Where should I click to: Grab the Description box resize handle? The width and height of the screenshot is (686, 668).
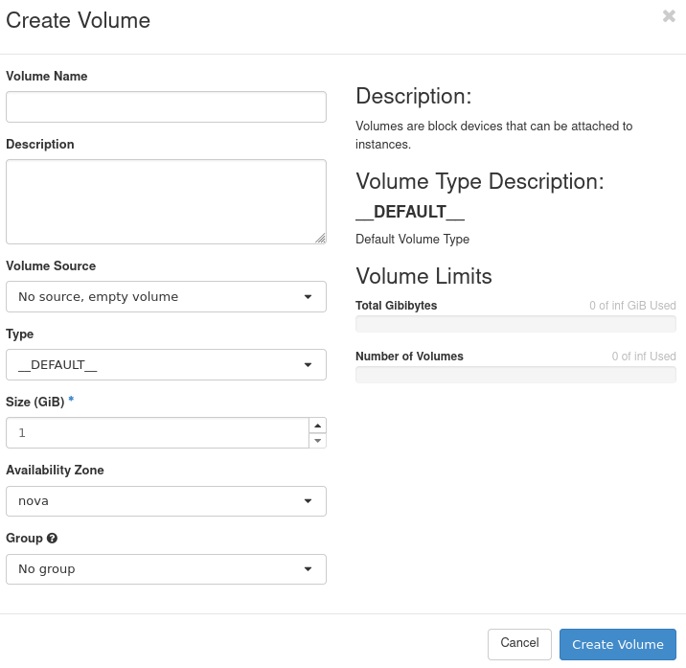coord(320,238)
